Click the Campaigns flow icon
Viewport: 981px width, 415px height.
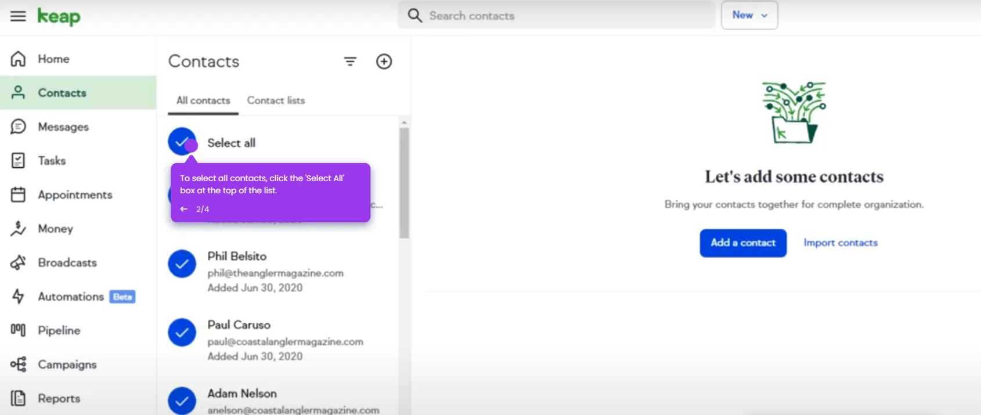(x=18, y=364)
